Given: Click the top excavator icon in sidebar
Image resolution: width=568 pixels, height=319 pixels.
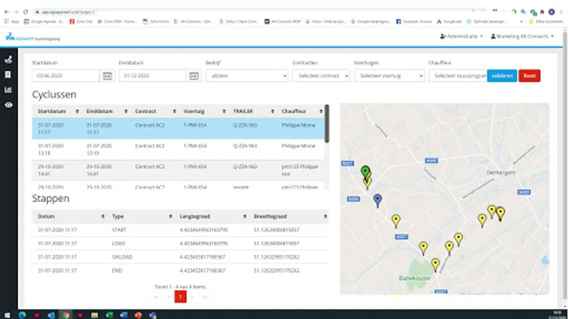Looking at the screenshot, I should (x=9, y=60).
